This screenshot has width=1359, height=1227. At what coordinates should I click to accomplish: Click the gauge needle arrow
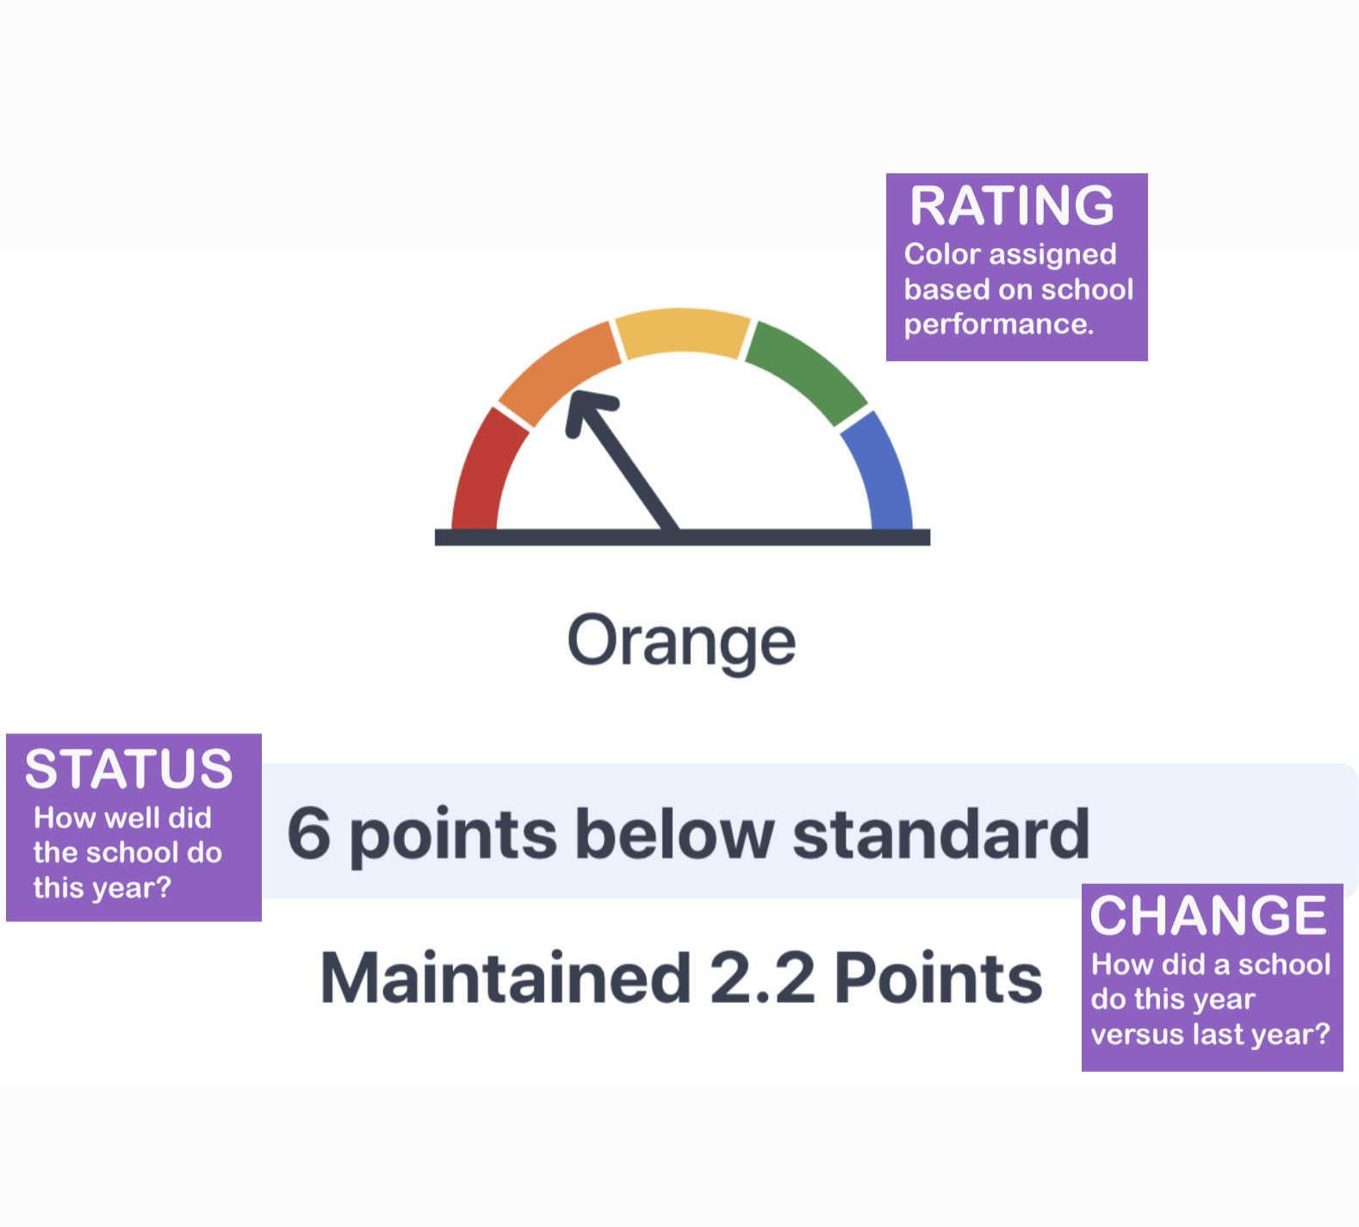point(622,460)
